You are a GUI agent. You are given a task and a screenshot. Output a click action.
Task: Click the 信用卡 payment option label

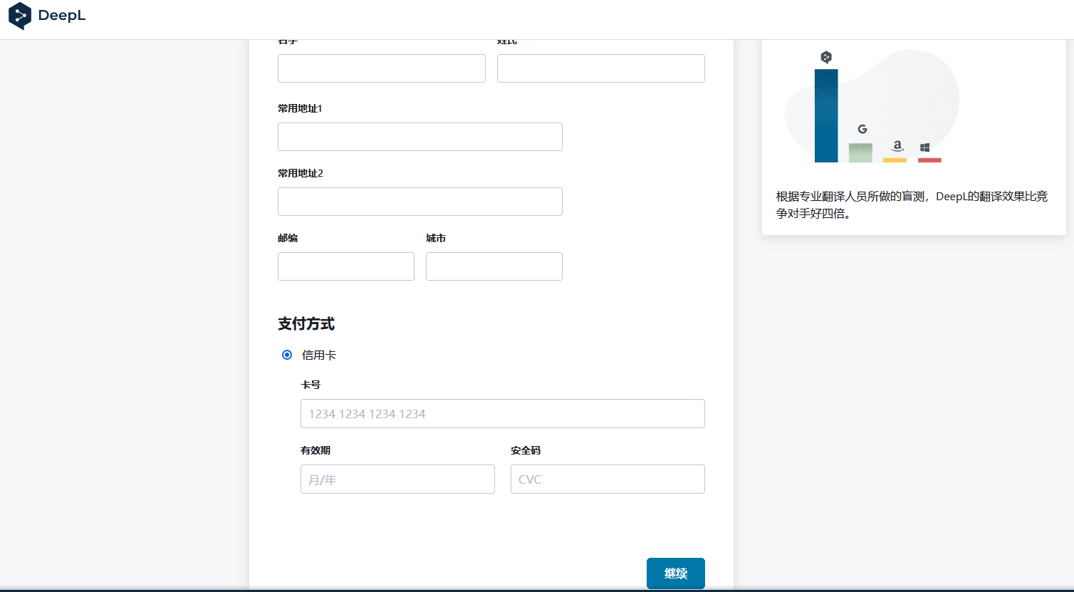click(x=318, y=355)
